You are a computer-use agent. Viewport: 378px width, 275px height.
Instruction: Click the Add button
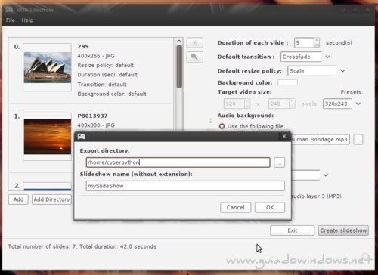[x=18, y=199]
